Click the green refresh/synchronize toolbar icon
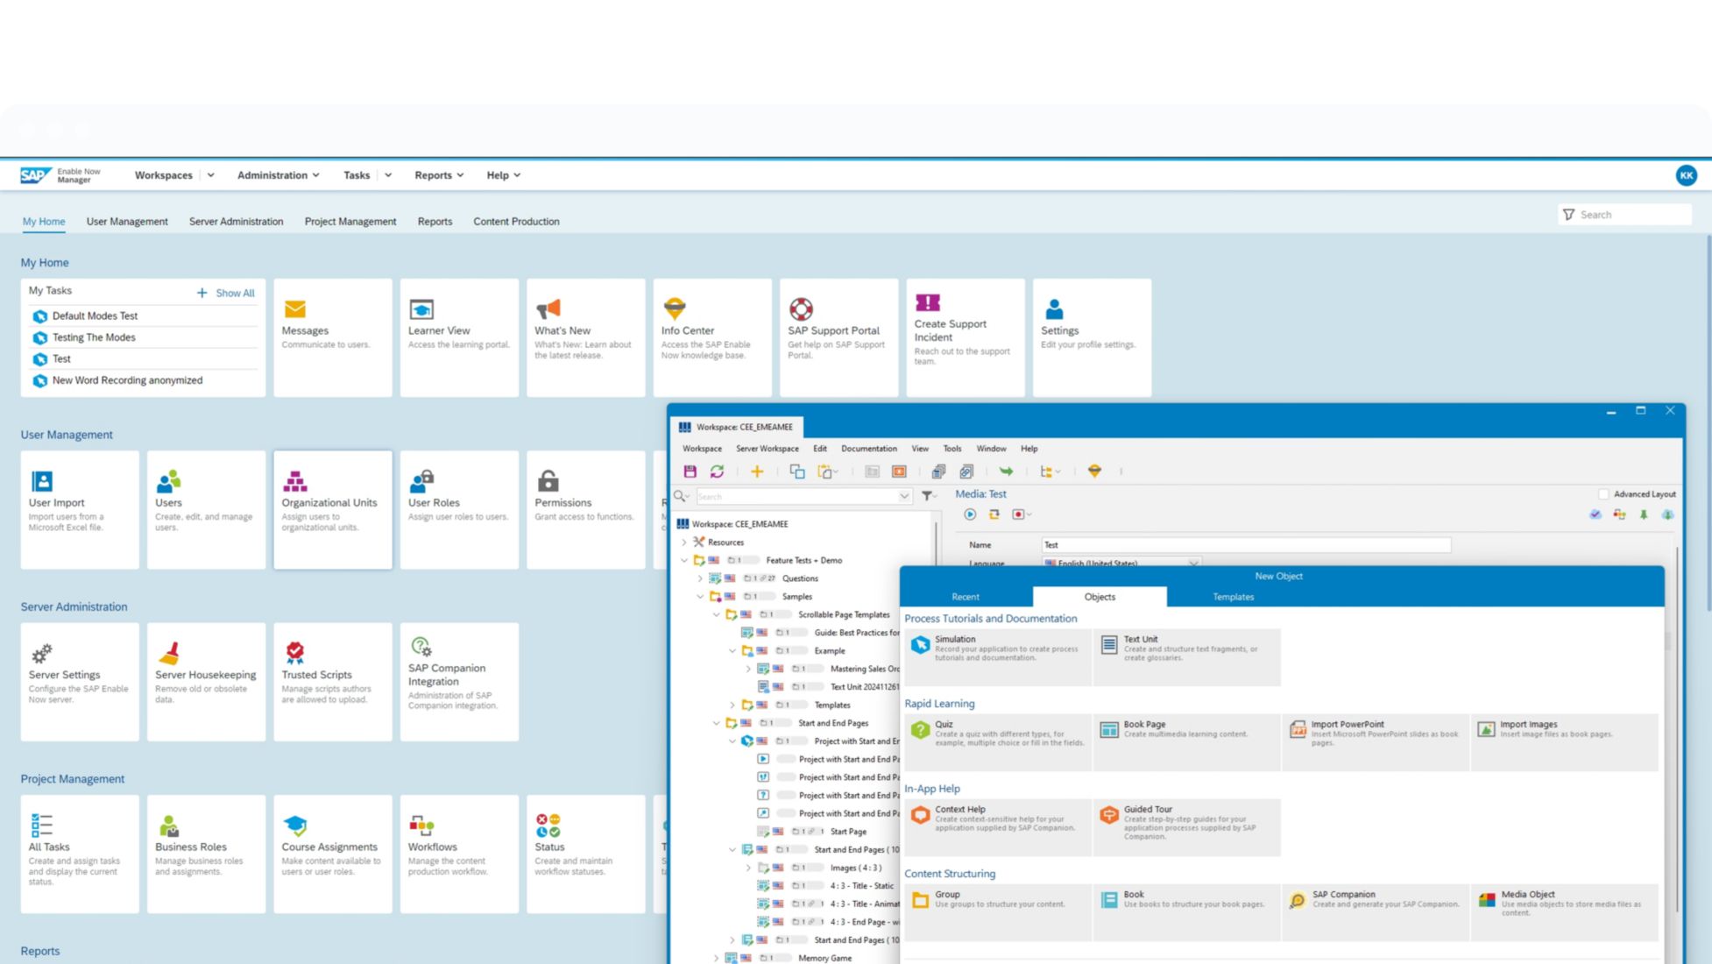The image size is (1712, 964). 717,471
